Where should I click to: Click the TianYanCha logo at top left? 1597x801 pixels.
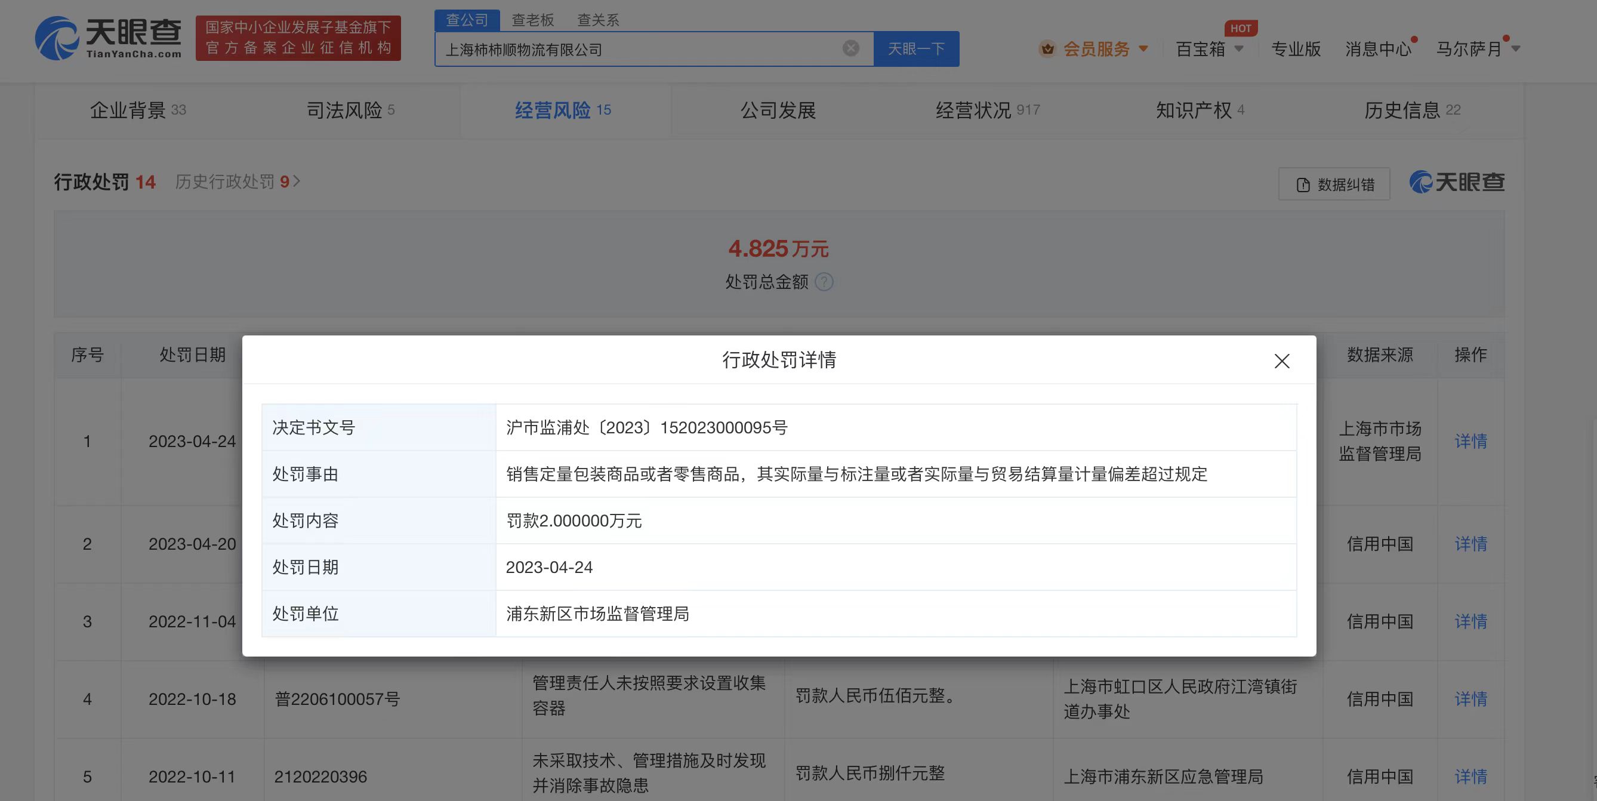[x=109, y=38]
